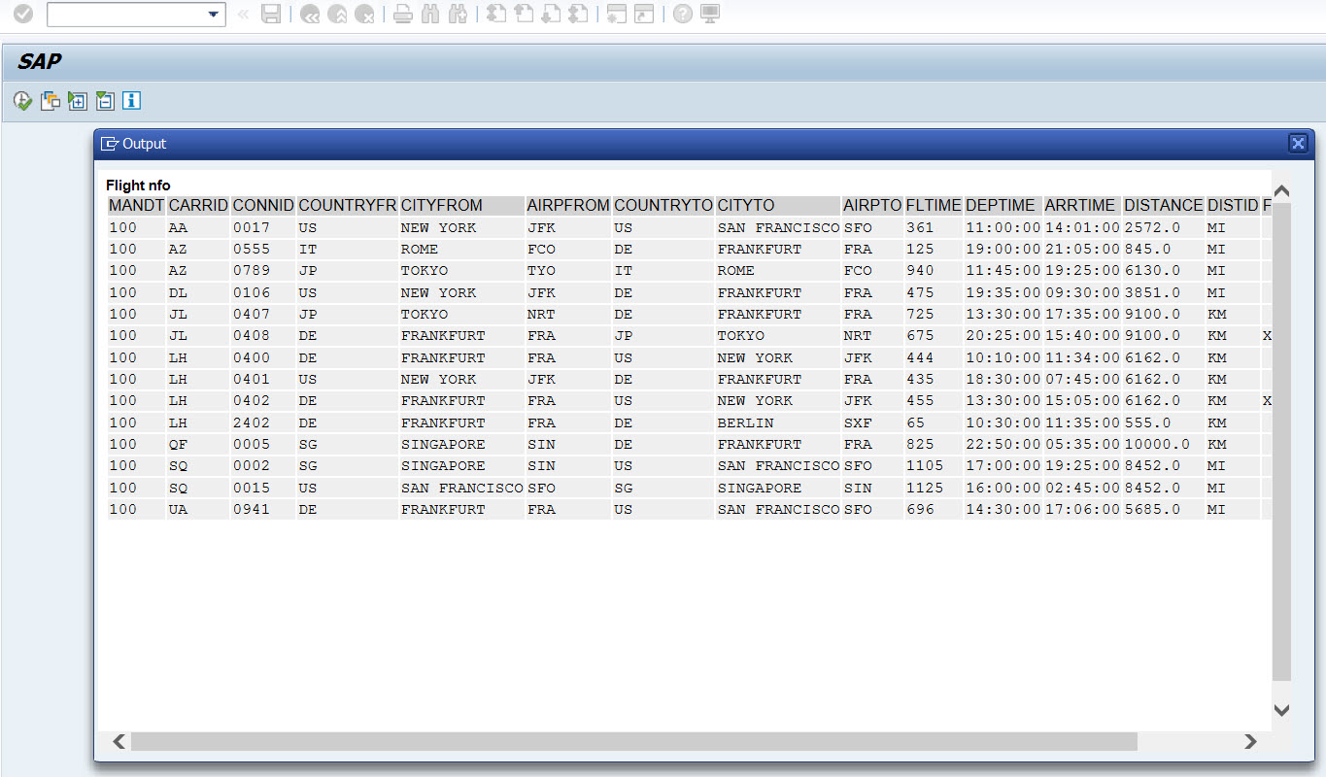Select the Information icon in the application toolbar
1326x777 pixels.
pyautogui.click(x=131, y=100)
